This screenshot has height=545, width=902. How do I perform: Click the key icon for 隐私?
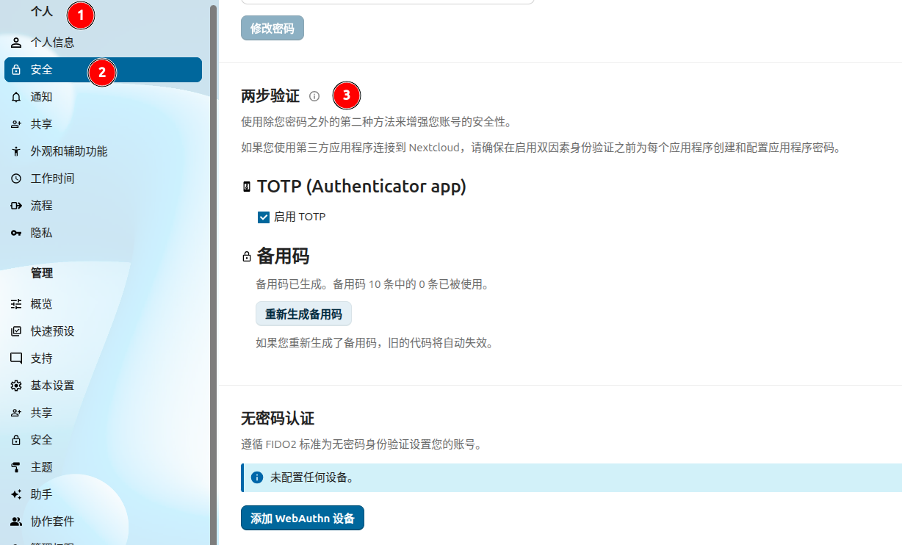pos(16,233)
